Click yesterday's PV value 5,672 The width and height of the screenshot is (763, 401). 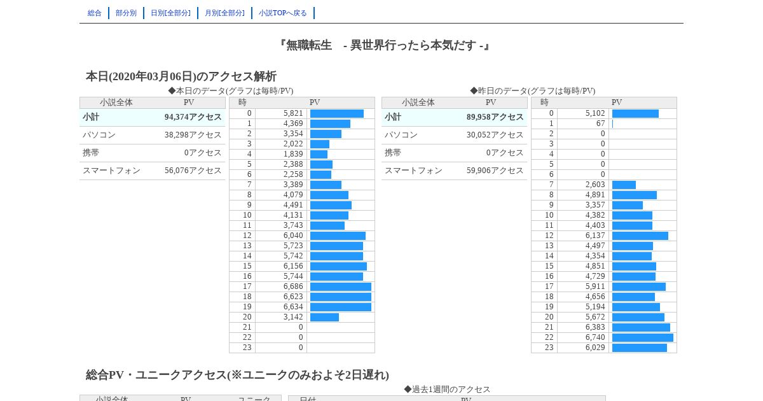[x=595, y=317]
